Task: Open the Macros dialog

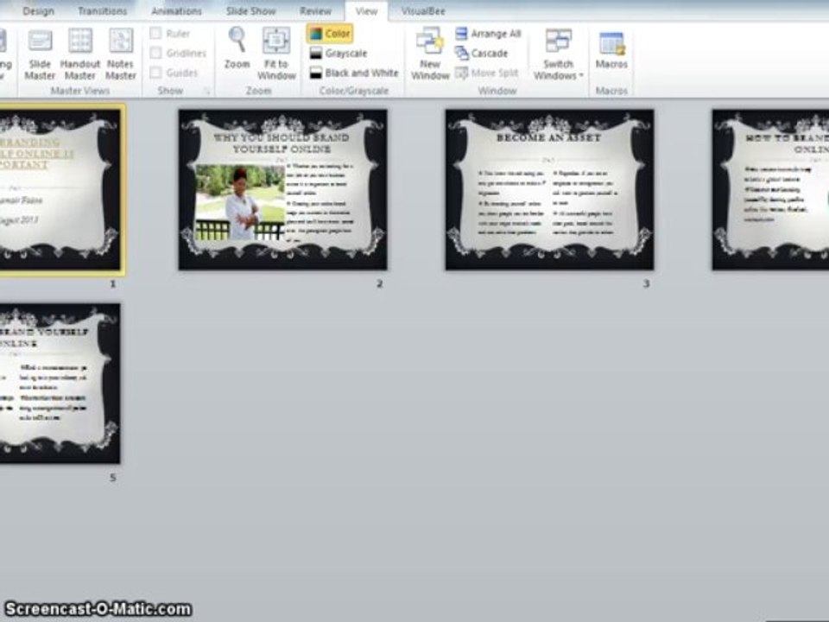Action: (x=611, y=51)
